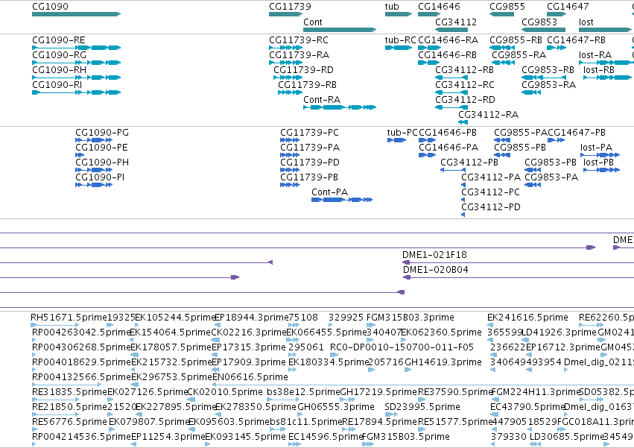Select transcript CG1090-RG
The height and width of the screenshot is (448, 634).
76,63
